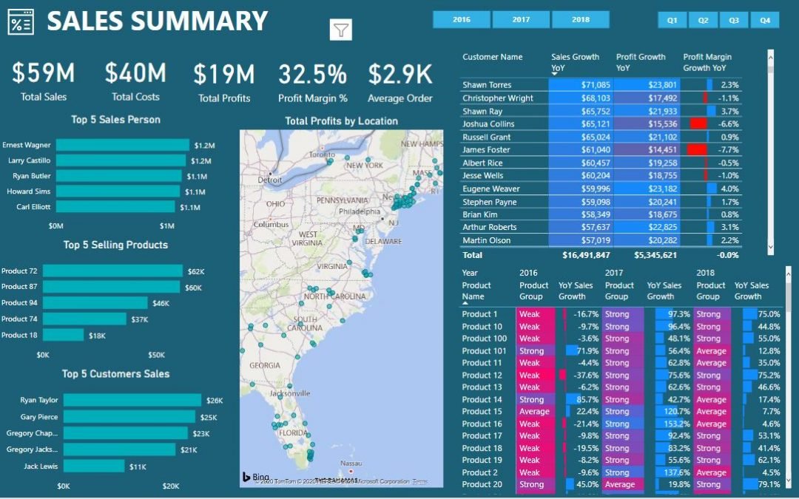This screenshot has height=499, width=799.
Task: Click Christopher Wright customer name
Action: [x=498, y=98]
